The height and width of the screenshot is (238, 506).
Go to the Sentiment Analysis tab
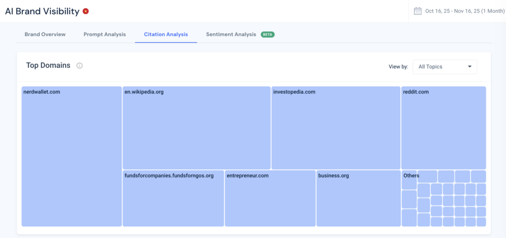point(231,34)
